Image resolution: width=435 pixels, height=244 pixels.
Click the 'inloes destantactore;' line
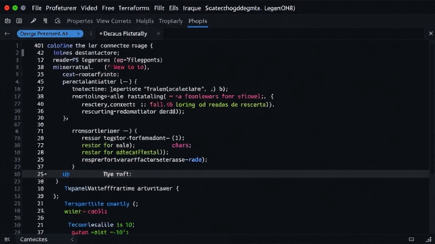(x=86, y=53)
